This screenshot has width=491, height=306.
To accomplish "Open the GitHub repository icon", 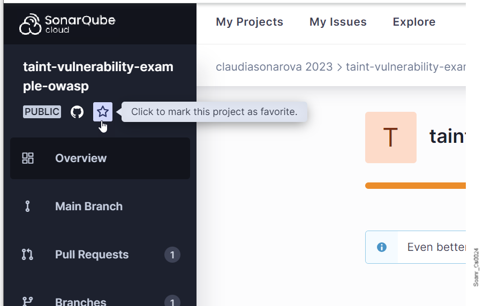I will (77, 112).
